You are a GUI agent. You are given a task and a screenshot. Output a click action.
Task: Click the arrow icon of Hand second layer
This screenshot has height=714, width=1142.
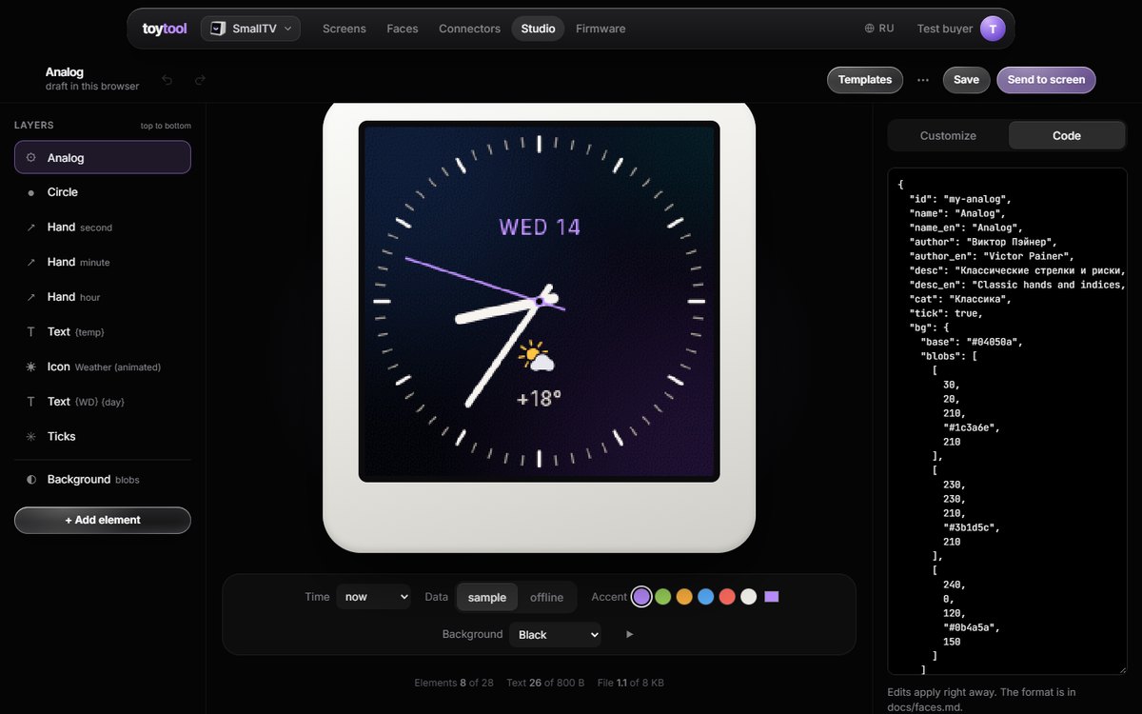(31, 228)
